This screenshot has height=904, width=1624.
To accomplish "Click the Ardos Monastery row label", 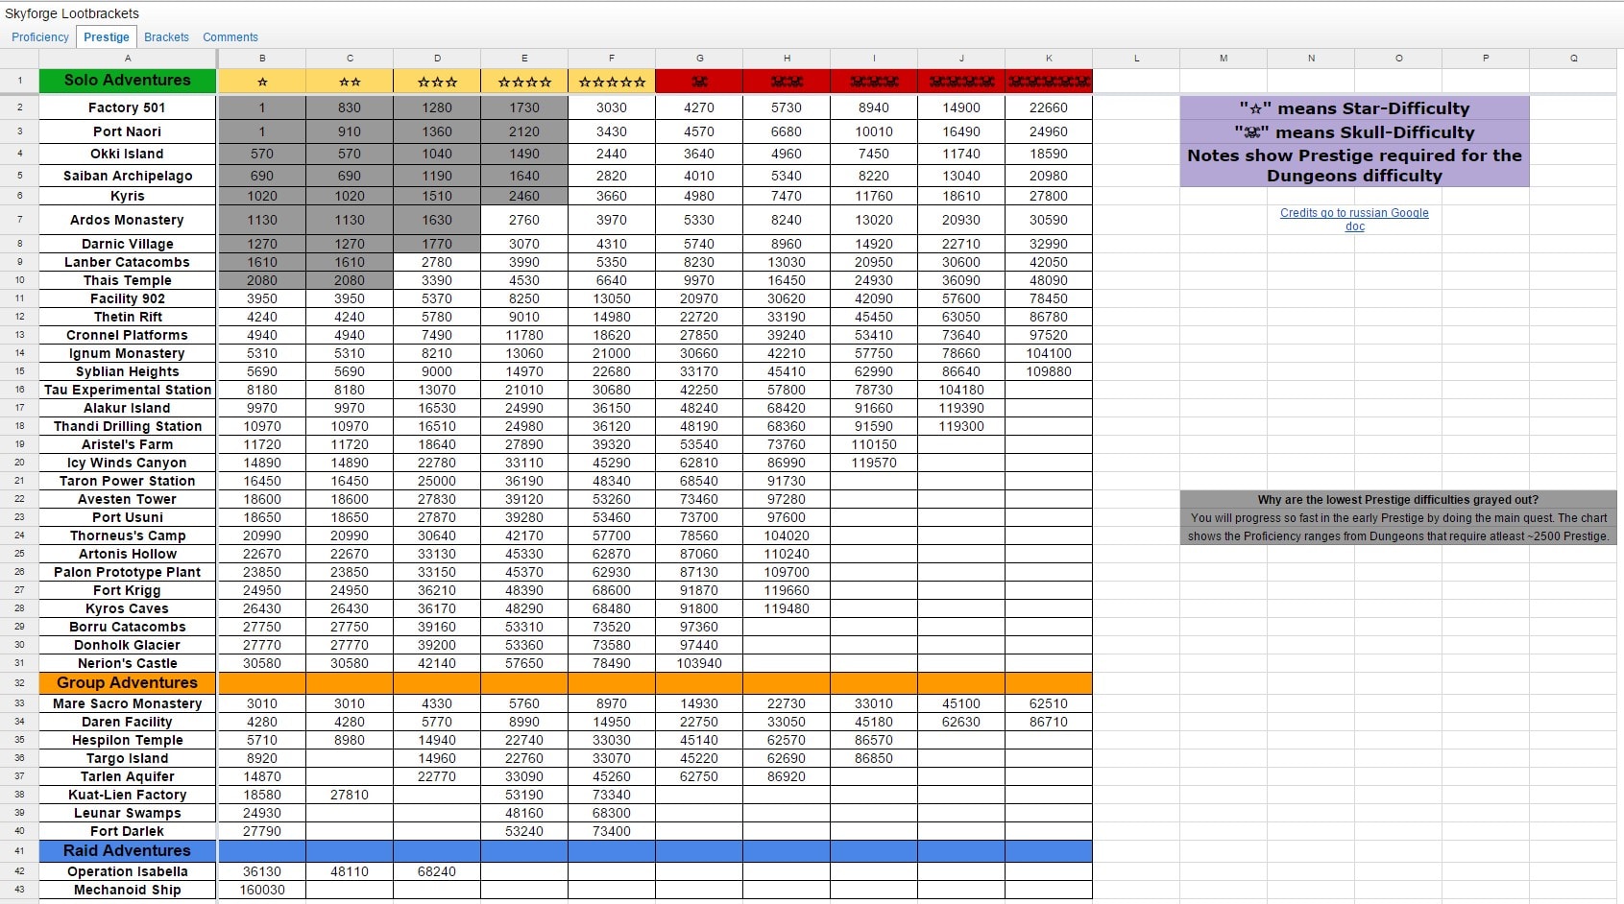I will 128,220.
